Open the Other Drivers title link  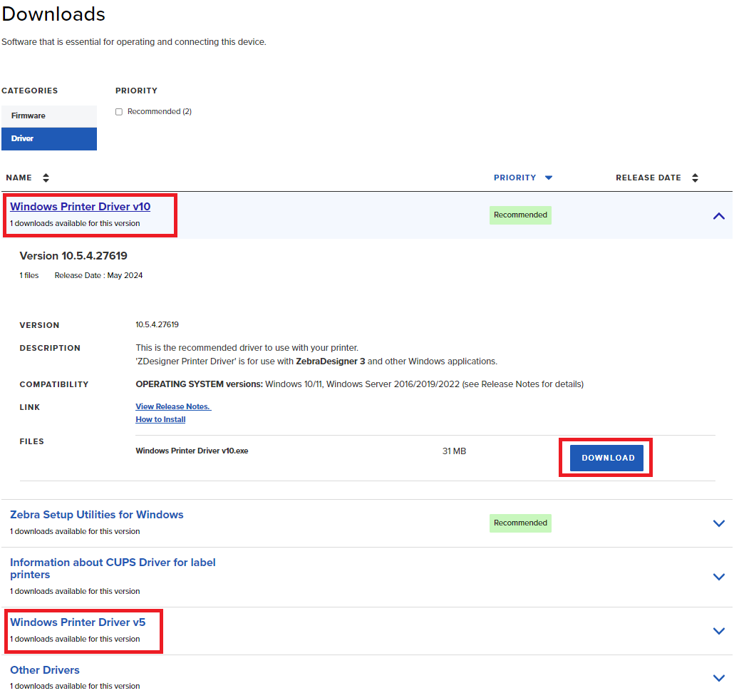tap(44, 670)
